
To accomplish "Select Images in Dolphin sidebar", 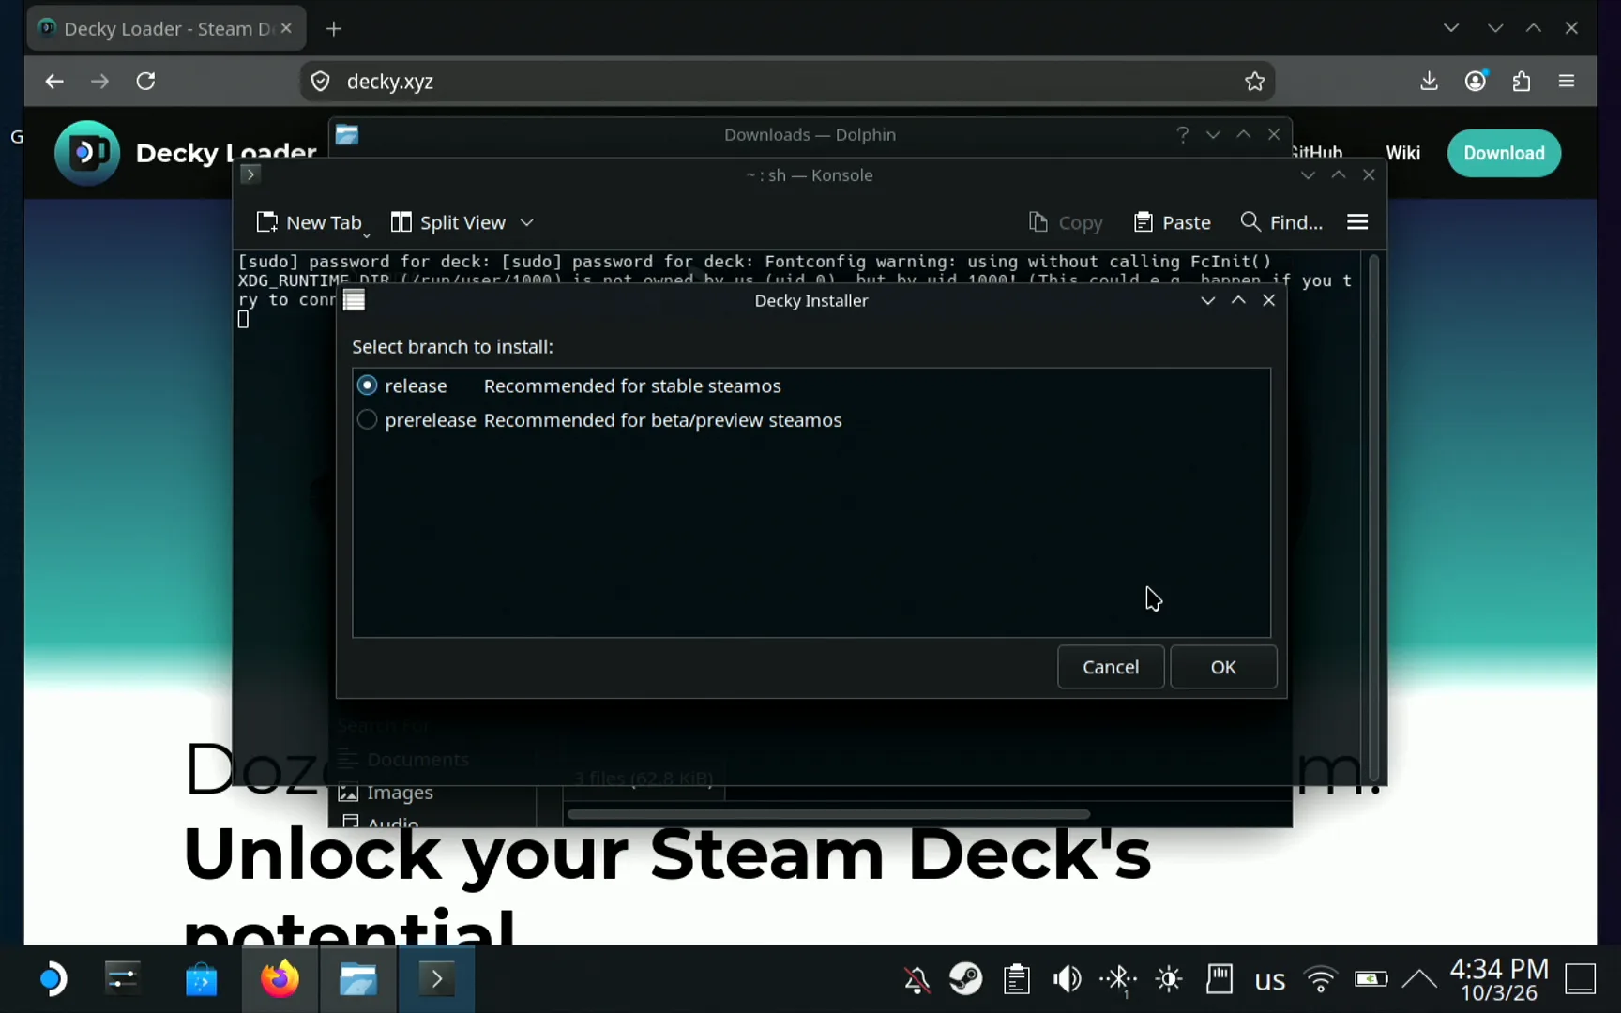I will tap(400, 793).
